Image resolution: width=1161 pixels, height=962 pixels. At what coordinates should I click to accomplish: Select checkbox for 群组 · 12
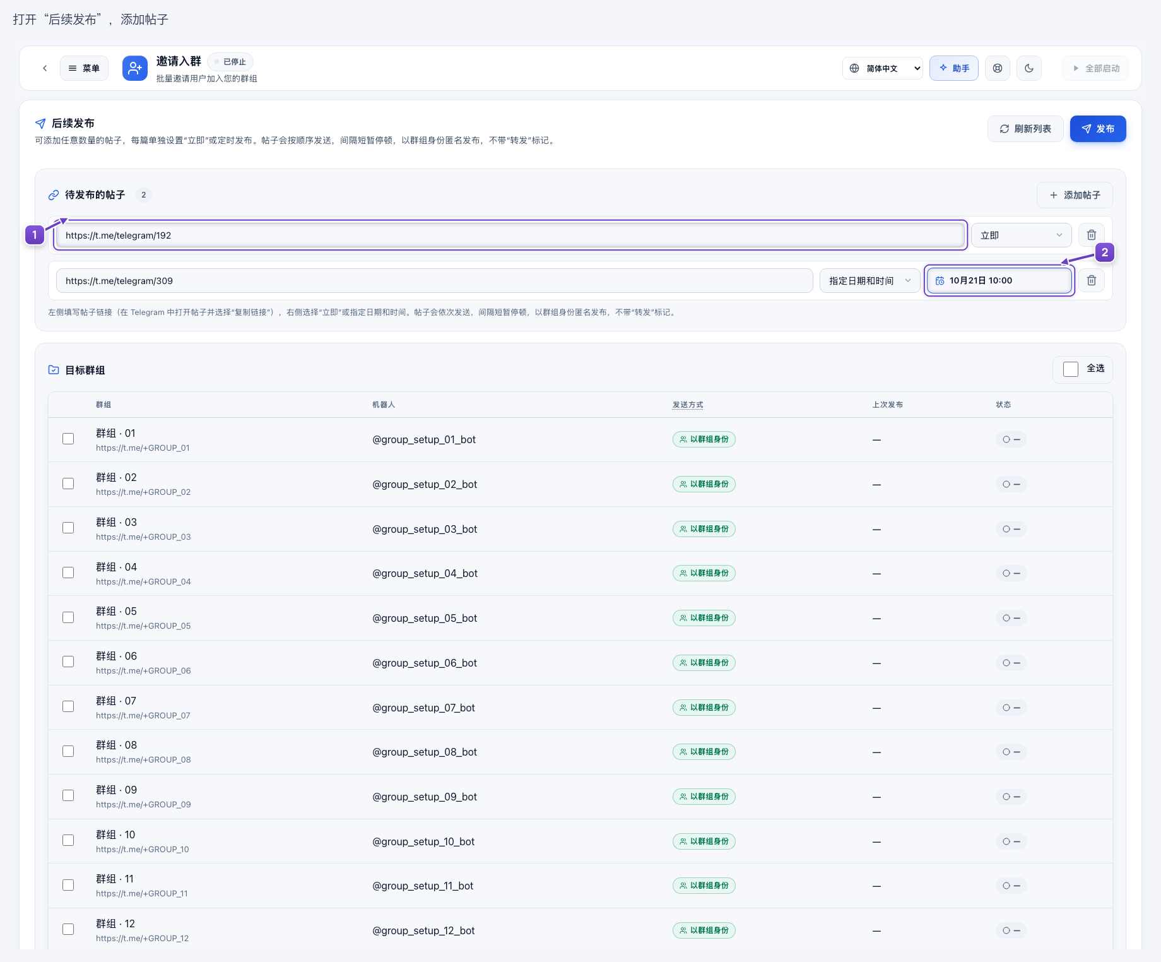pyautogui.click(x=68, y=929)
